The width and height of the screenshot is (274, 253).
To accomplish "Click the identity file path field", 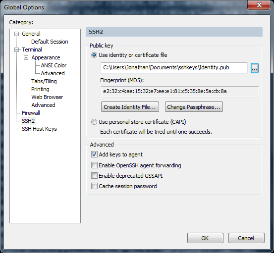I will coord(174,68).
